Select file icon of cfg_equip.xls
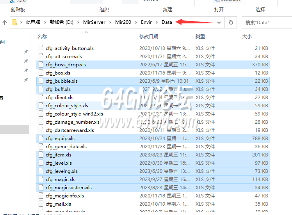The image size is (292, 215). [x=41, y=138]
